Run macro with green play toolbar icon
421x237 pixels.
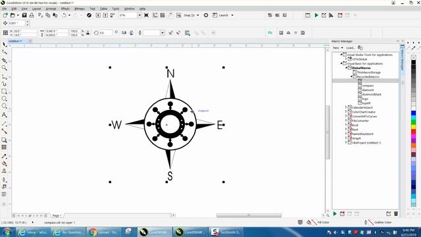[316, 15]
